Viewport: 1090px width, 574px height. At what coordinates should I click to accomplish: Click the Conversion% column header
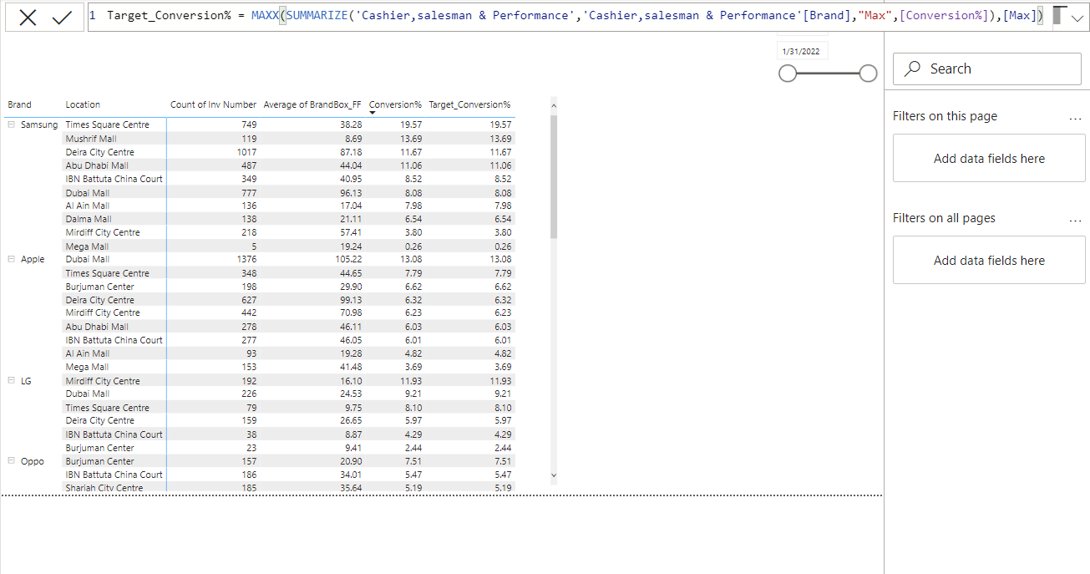click(x=395, y=104)
